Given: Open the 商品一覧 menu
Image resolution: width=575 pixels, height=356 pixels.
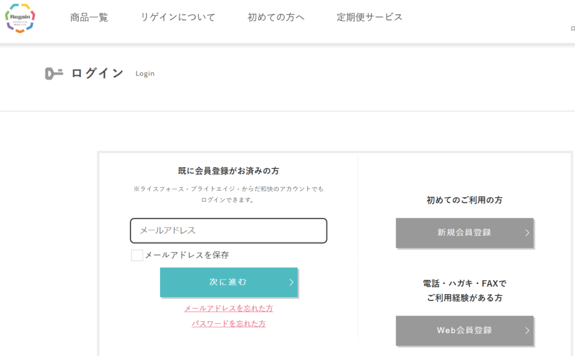Looking at the screenshot, I should coord(89,17).
